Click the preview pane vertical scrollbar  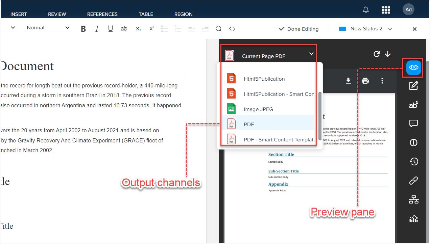(x=428, y=152)
